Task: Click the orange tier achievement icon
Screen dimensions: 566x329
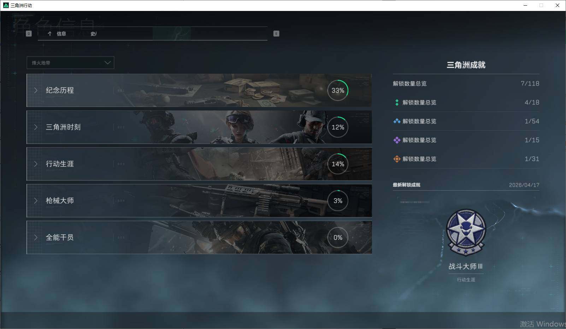Action: [x=397, y=159]
